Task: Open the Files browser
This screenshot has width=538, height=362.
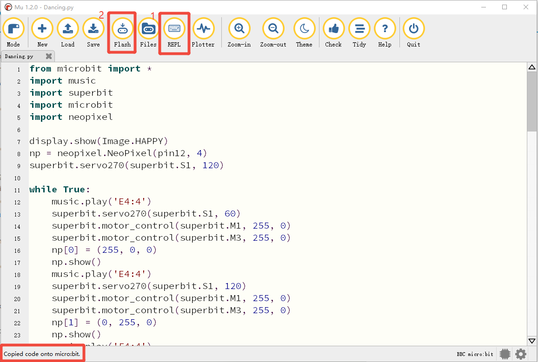Action: [x=148, y=33]
